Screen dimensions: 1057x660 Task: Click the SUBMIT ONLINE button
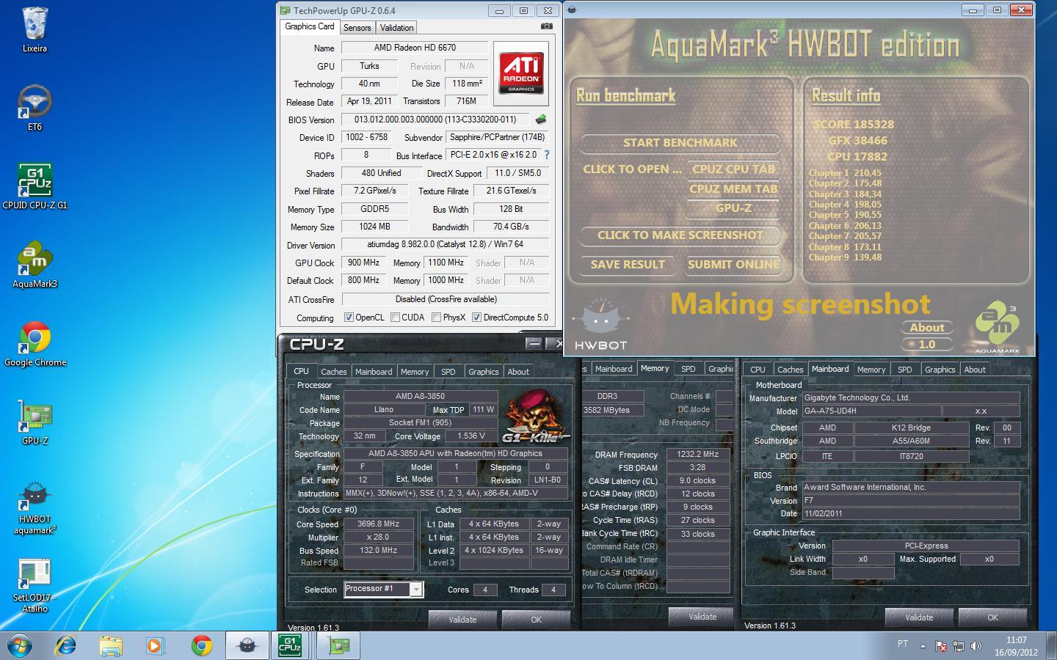click(733, 265)
